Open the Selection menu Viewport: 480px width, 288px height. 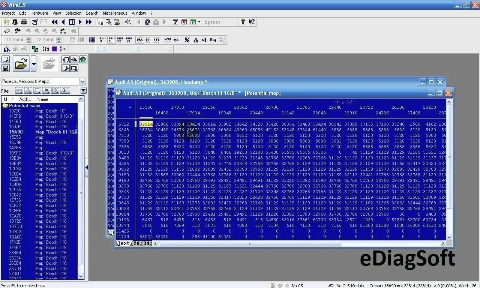coord(73,13)
